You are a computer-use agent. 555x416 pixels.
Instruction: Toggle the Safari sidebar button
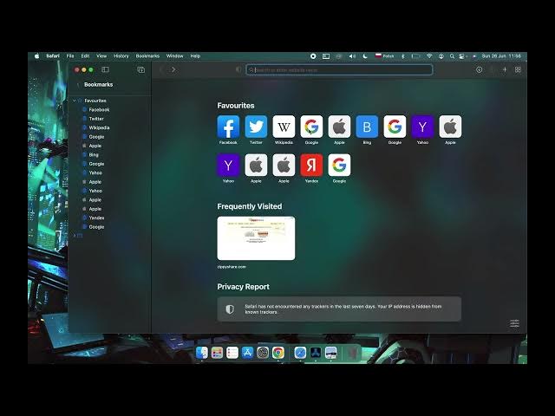click(105, 69)
